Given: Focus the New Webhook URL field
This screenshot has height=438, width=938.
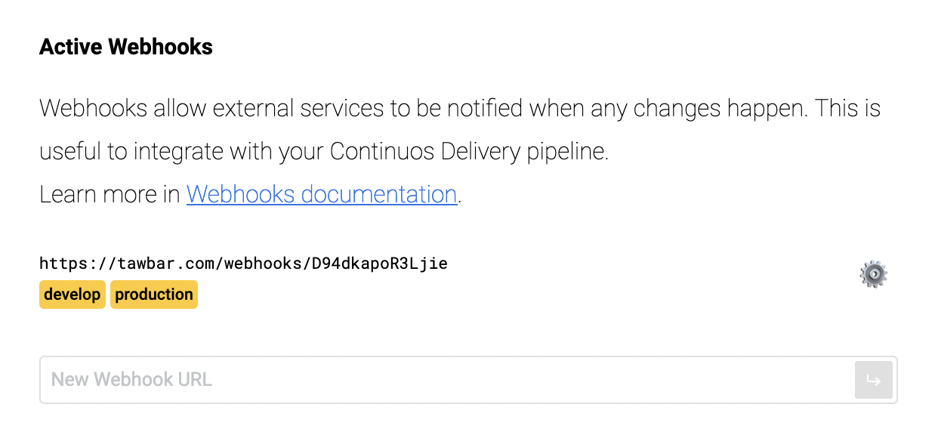Looking at the screenshot, I should pyautogui.click(x=446, y=380).
